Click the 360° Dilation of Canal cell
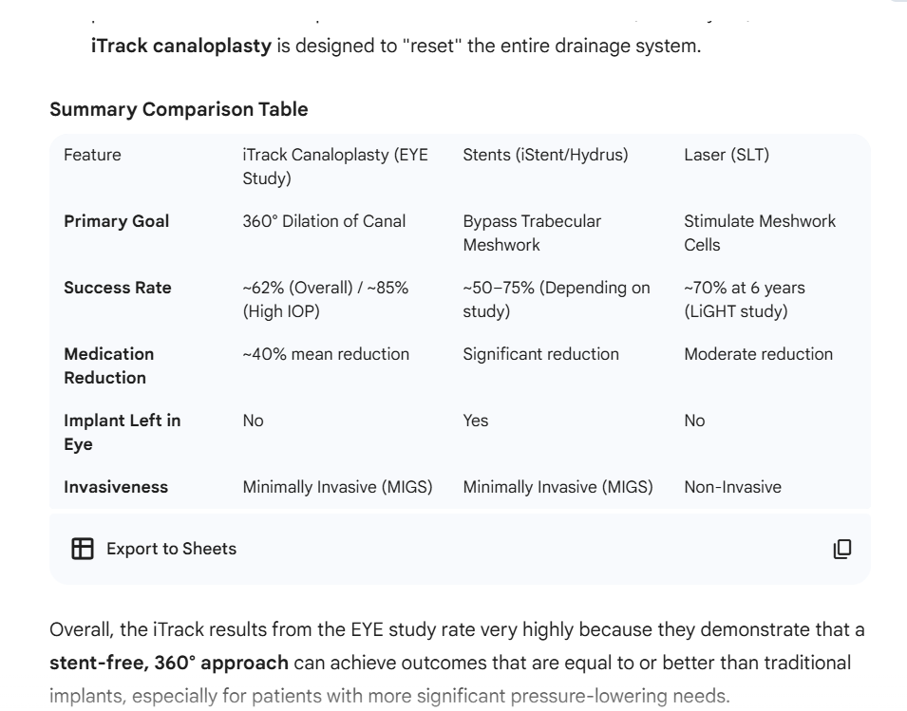Viewport: 907px width, 711px height. (324, 221)
